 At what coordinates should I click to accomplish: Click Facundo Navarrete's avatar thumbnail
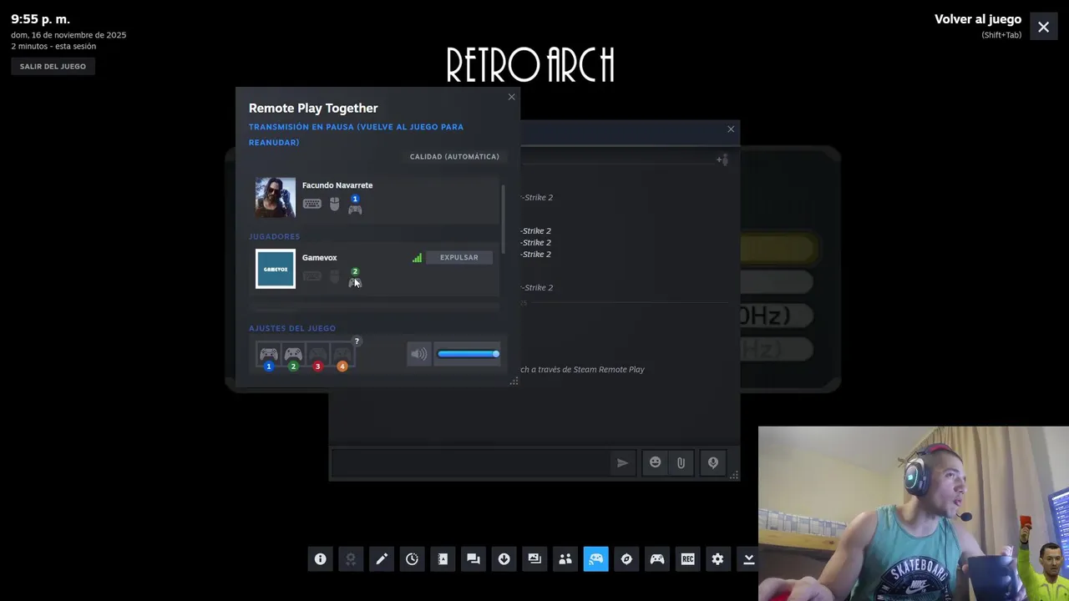click(276, 197)
